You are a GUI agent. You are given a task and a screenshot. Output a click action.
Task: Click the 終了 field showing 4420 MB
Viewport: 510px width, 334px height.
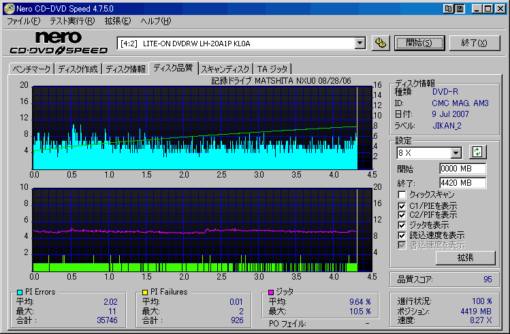[x=462, y=183]
